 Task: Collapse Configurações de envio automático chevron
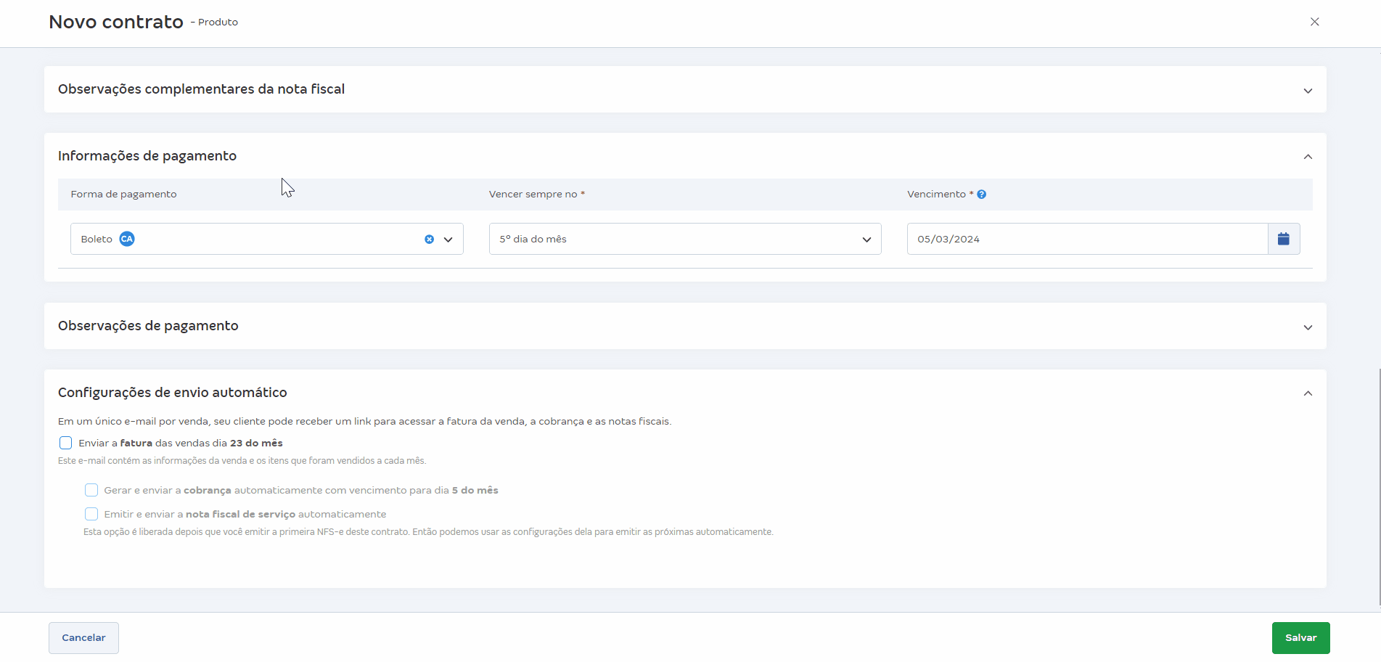[1308, 393]
